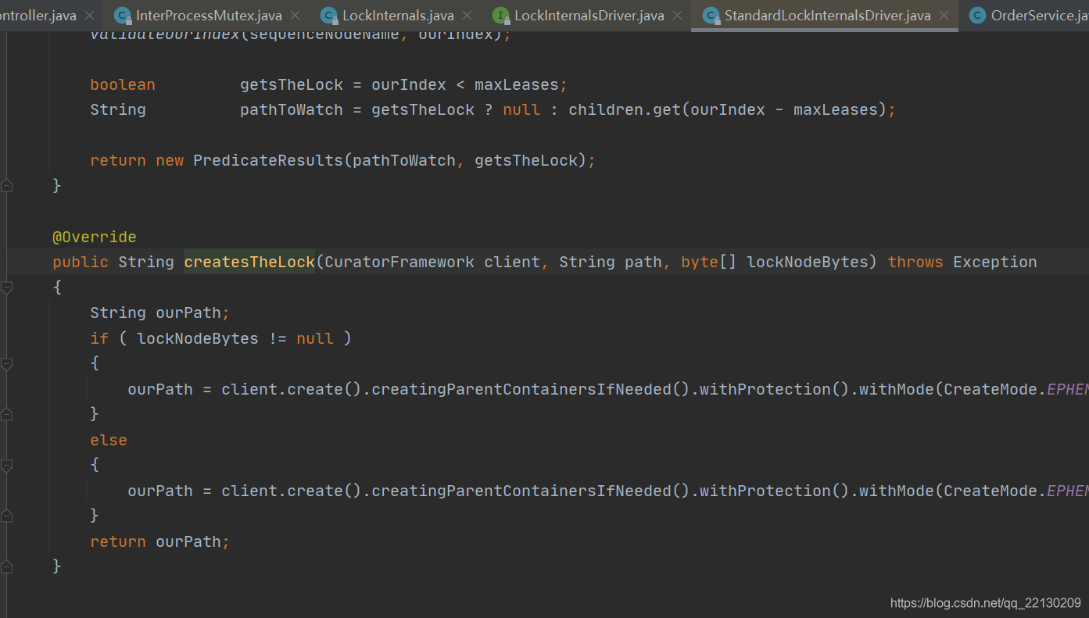
Task: Click the class icon on InterProcessMutex.java tab
Action: [x=122, y=16]
